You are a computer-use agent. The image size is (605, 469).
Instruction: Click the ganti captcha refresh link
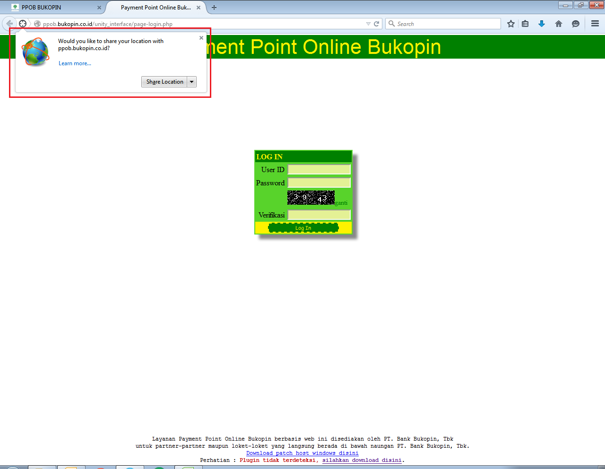pyautogui.click(x=341, y=203)
